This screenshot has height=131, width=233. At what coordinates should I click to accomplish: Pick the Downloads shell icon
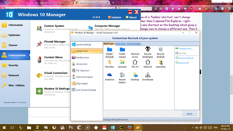point(148,75)
